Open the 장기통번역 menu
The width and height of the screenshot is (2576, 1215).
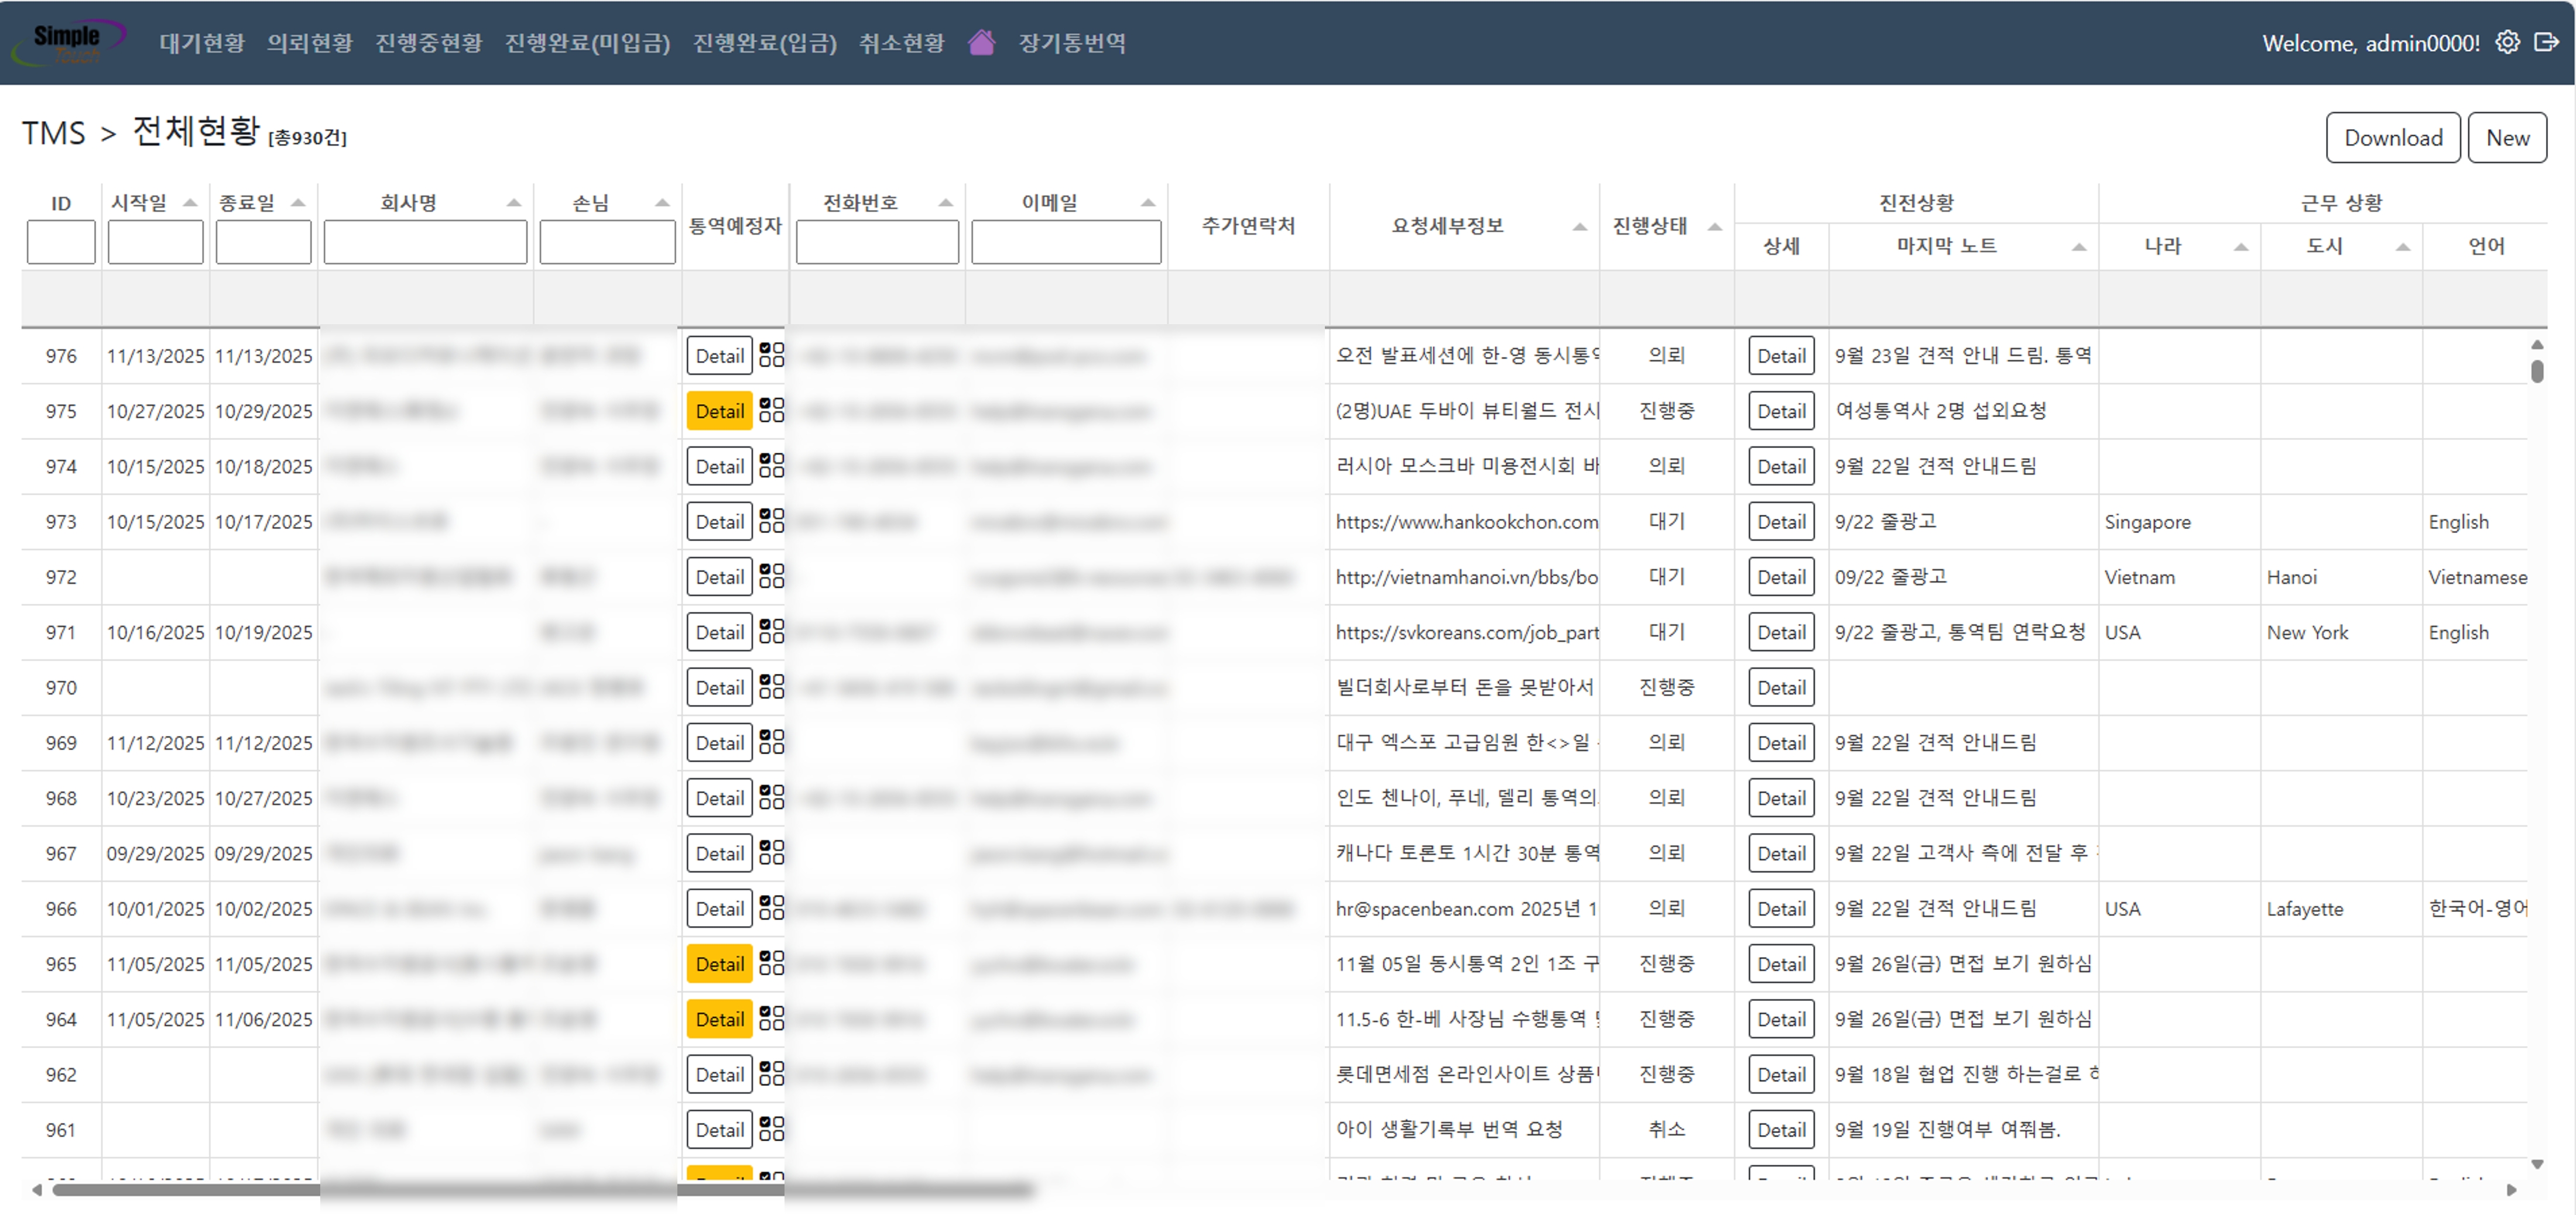(x=1071, y=43)
